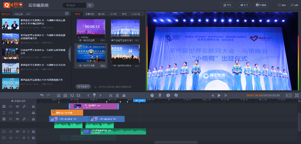This screenshot has height=144, width=301.
Task: Click the 新建轨道 new track button
Action: (18, 101)
